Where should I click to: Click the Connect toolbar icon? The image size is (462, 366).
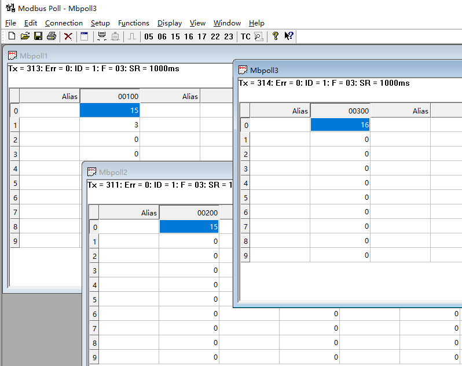[x=102, y=36]
